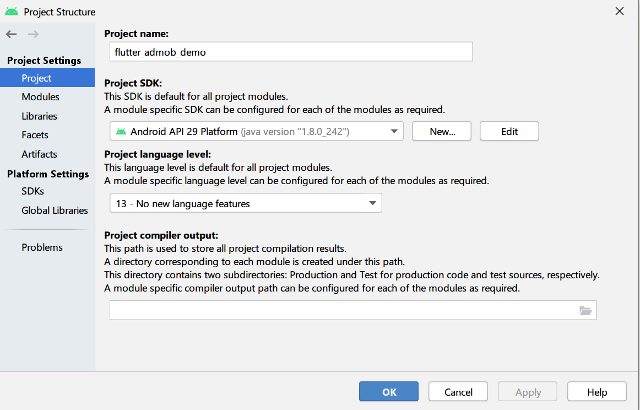The width and height of the screenshot is (640, 410).
Task: Close the Project Structure dialog
Action: (x=620, y=12)
